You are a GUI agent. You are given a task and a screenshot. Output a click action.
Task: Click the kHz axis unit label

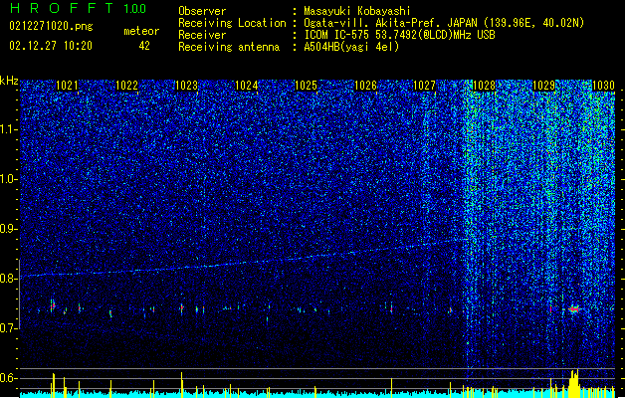(9, 81)
